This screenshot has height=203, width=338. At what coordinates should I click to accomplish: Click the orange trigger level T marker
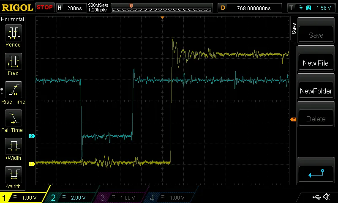293,120
